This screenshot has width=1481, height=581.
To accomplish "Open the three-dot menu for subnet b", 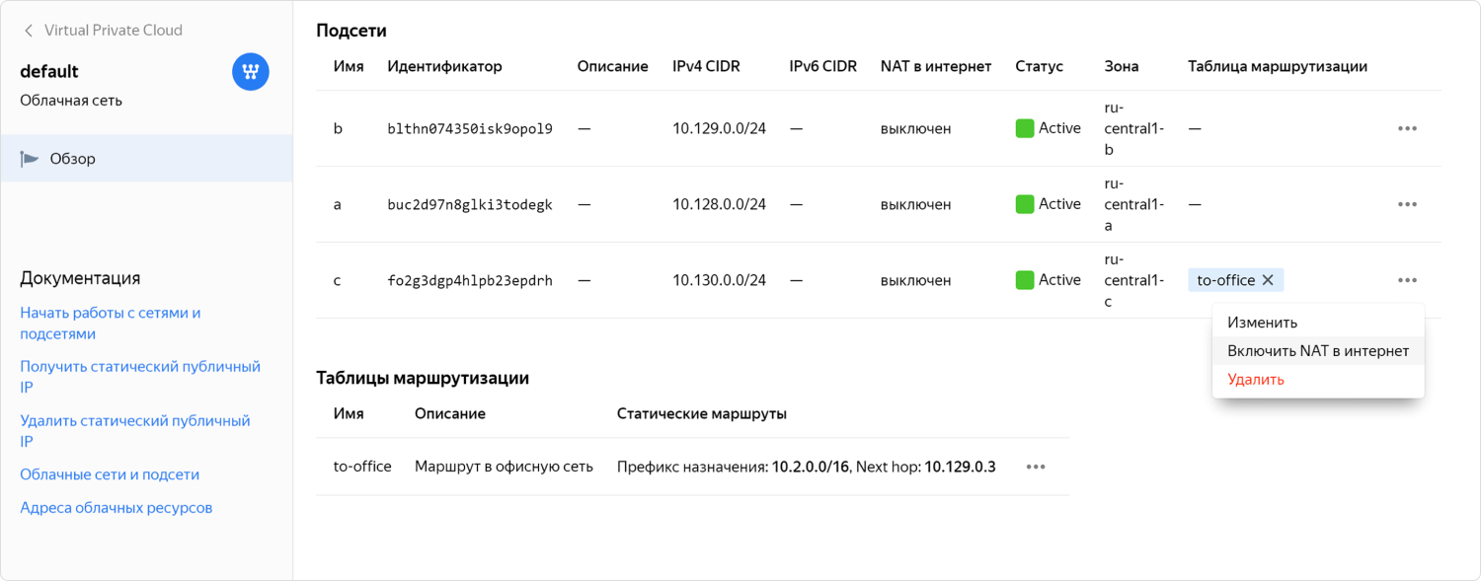I will click(1407, 128).
